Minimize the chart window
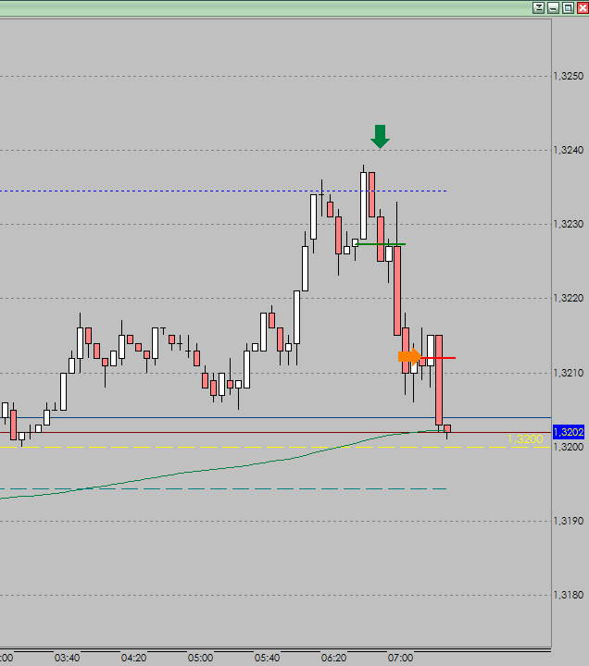This screenshot has height=666, width=589. tap(553, 7)
